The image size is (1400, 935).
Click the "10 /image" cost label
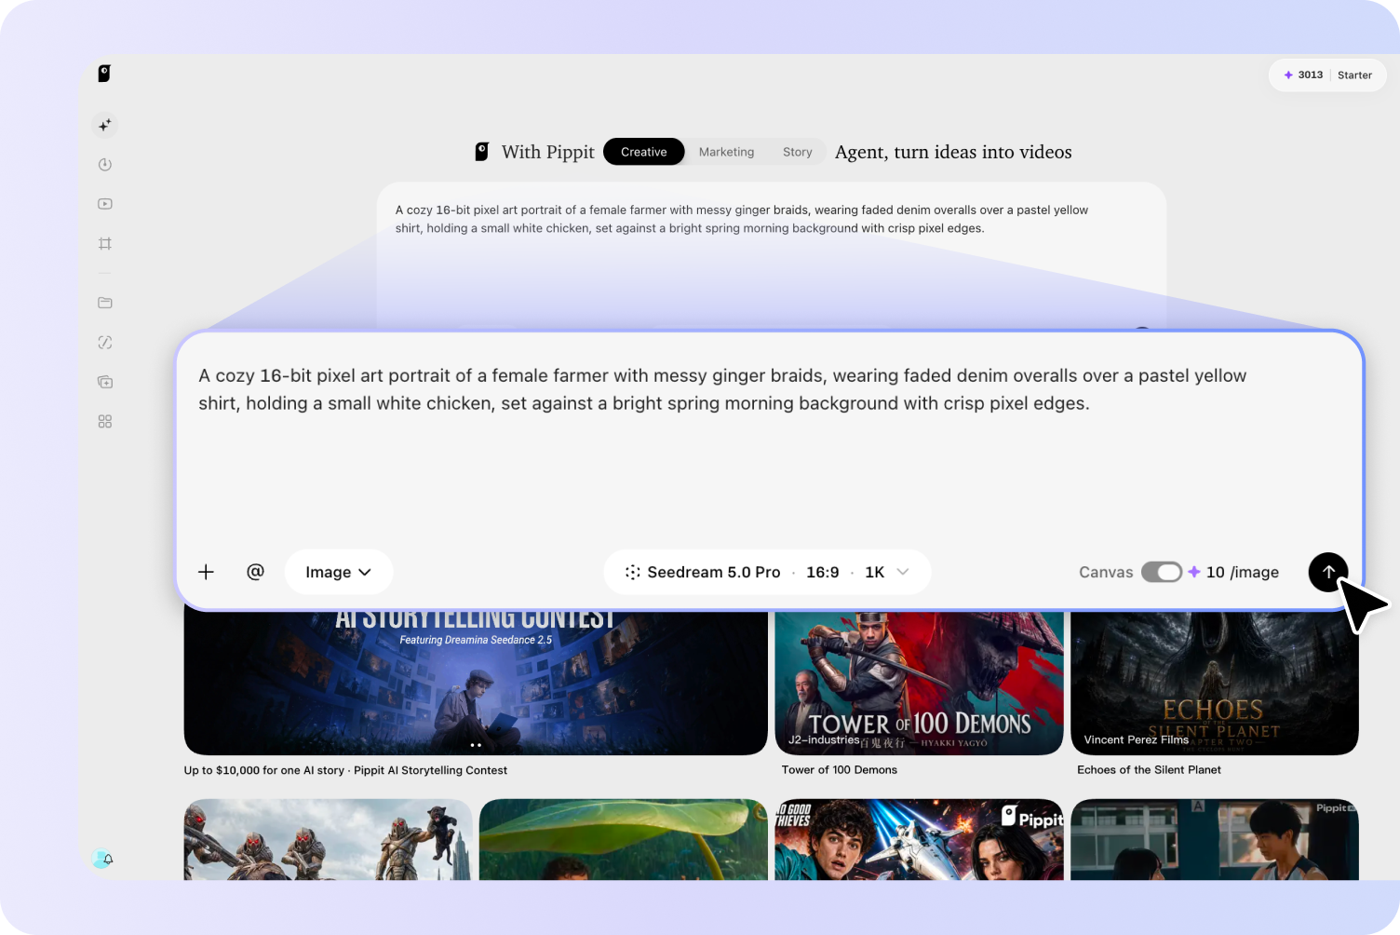1243,573
